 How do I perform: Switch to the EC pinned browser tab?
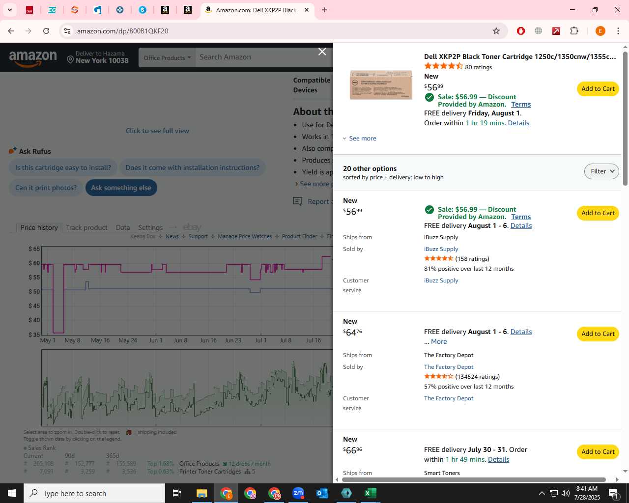coord(52,10)
